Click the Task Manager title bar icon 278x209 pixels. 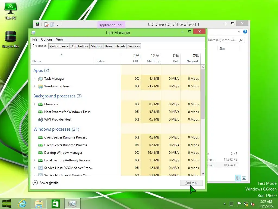(33, 33)
